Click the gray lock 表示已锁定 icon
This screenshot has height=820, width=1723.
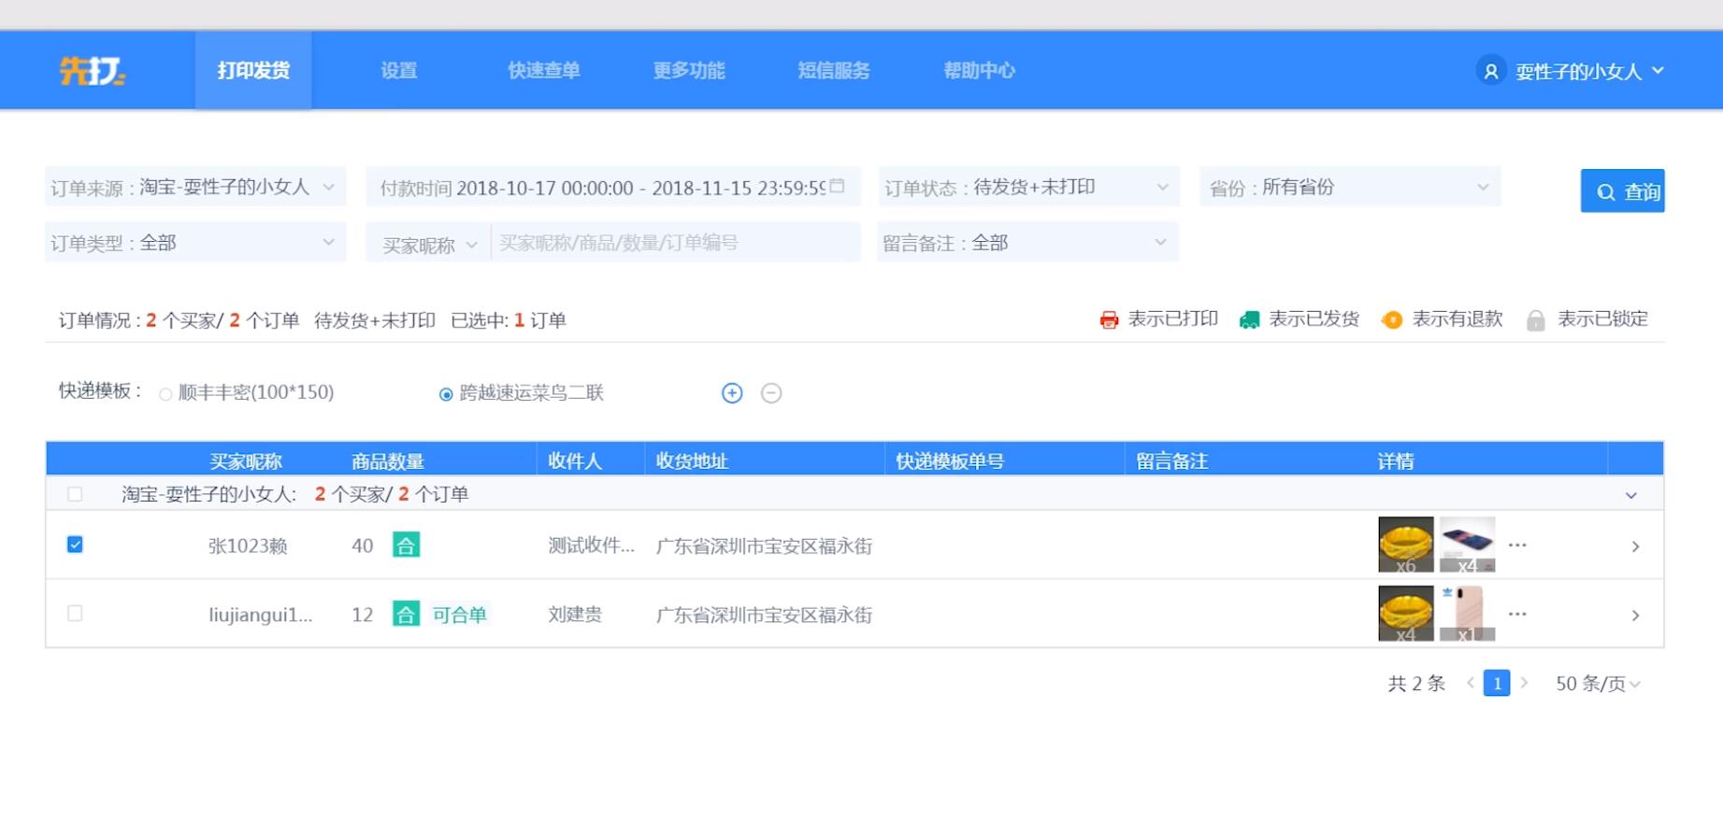1535,320
